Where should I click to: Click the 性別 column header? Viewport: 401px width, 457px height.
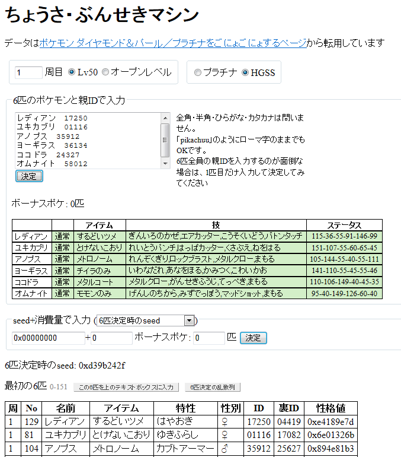tap(230, 408)
